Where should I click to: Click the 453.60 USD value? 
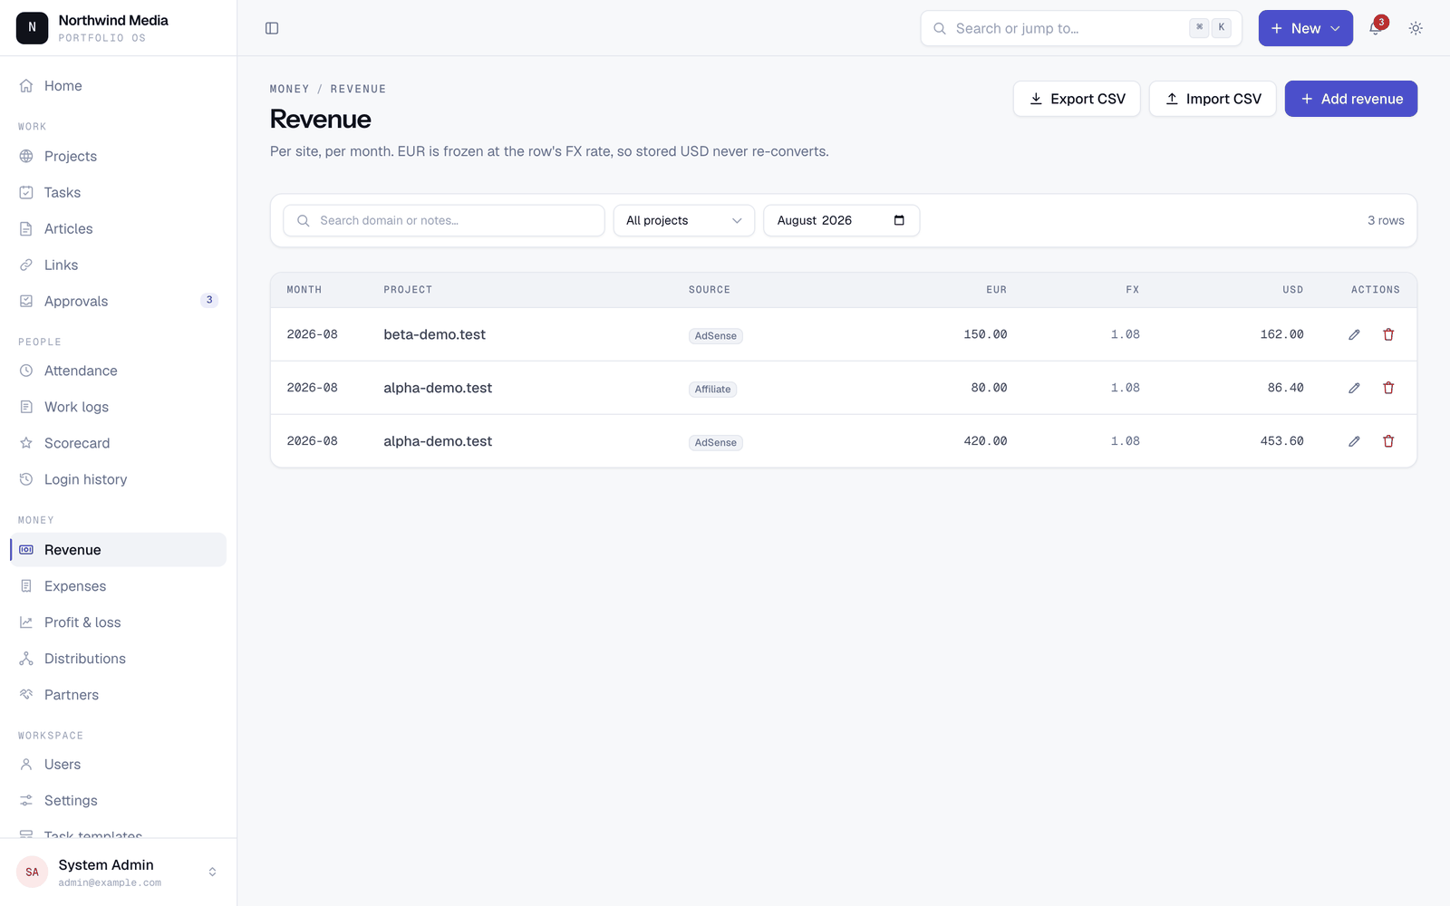[1281, 441]
